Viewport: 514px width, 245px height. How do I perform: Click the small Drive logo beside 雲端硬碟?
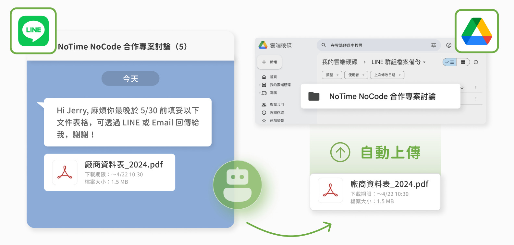[x=263, y=45]
